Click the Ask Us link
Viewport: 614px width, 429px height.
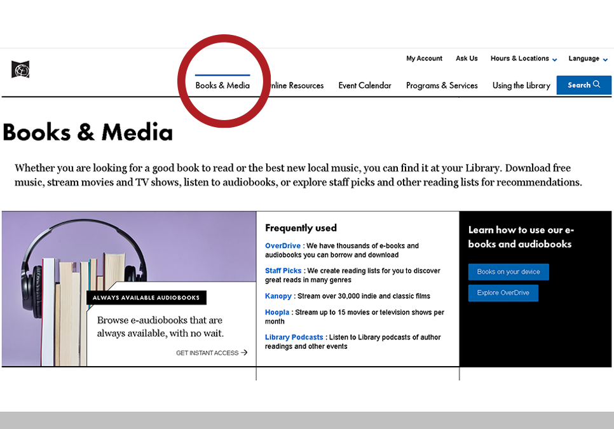point(467,58)
